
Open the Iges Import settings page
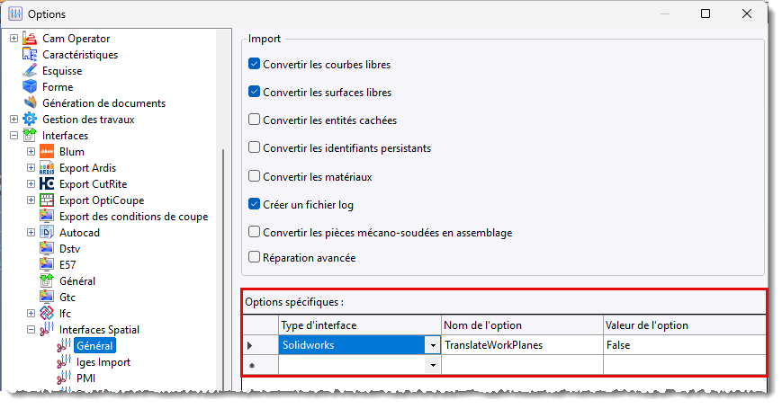103,362
